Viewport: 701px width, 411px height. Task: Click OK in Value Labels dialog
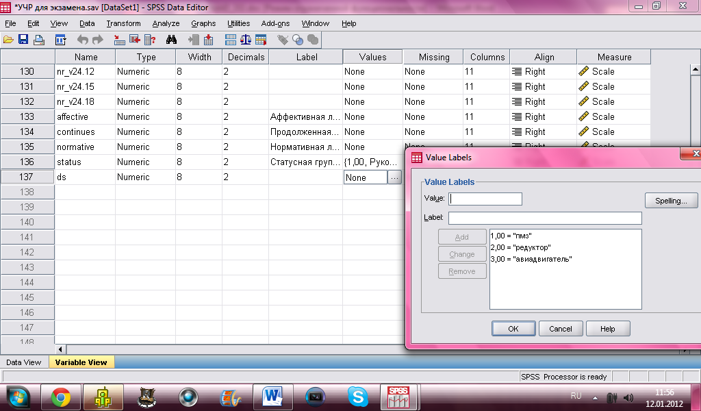coord(513,329)
